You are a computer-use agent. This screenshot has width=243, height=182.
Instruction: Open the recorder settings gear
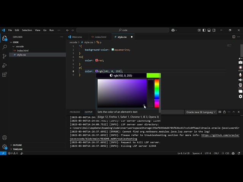[240, 96]
